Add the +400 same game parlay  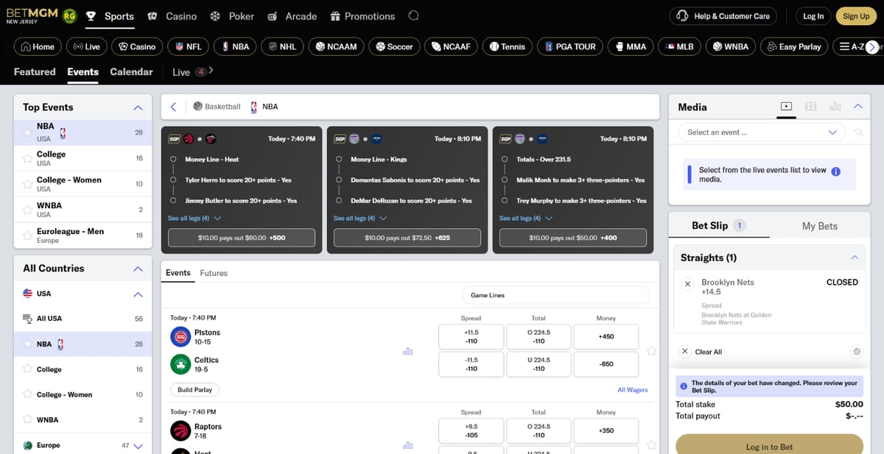click(x=573, y=238)
